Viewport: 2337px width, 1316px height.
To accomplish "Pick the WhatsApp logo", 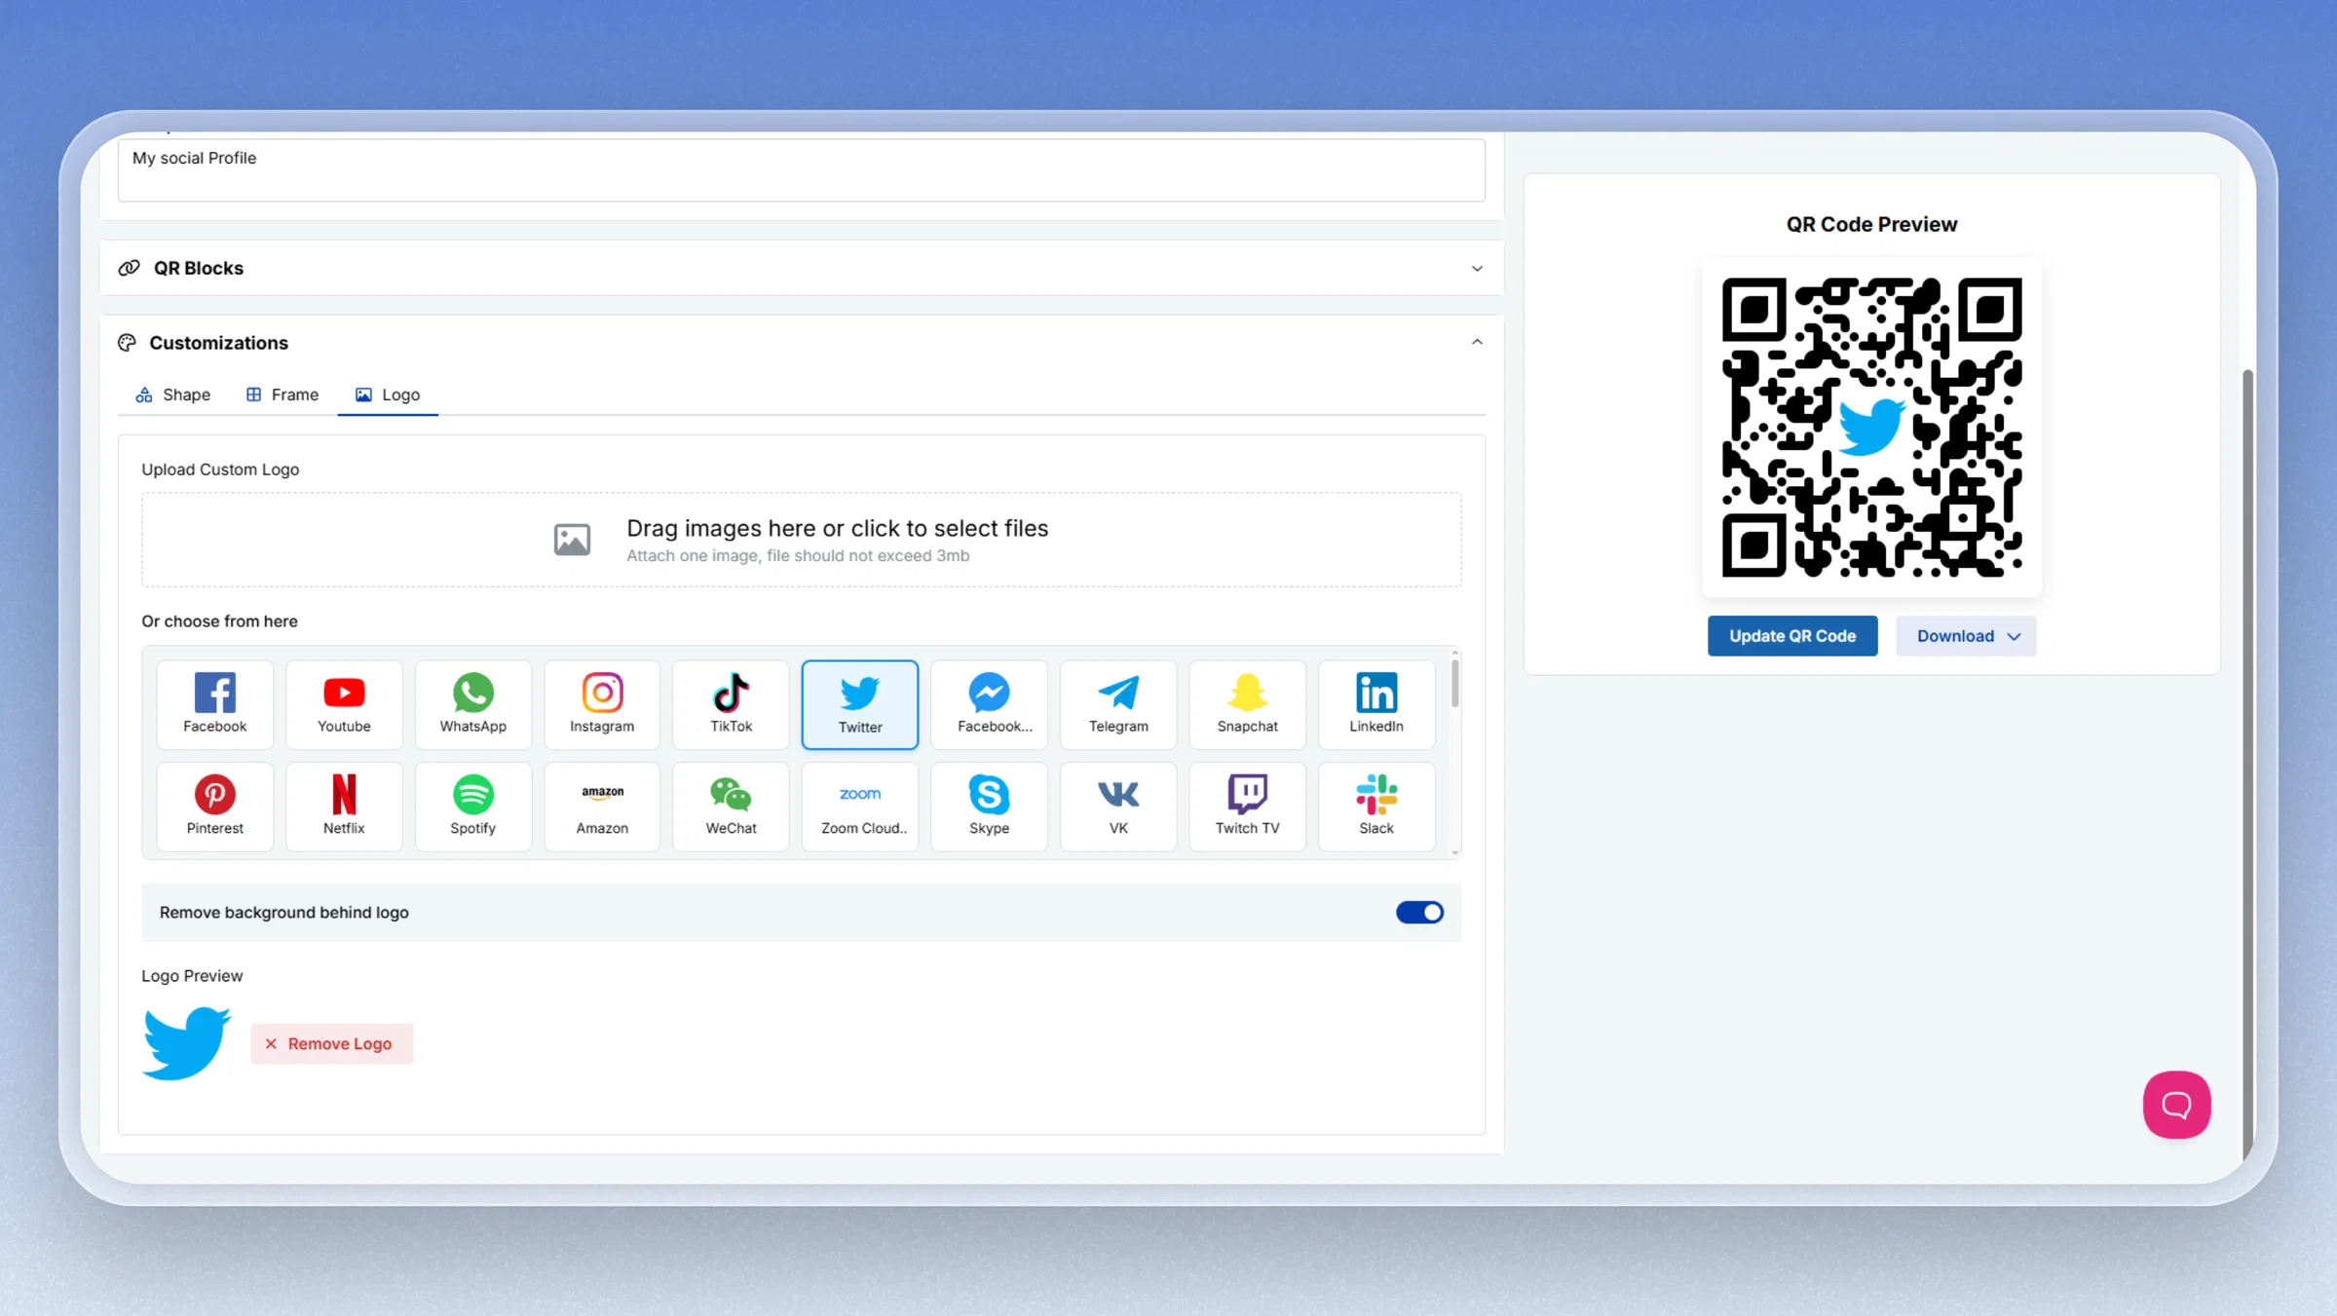I will [472, 704].
